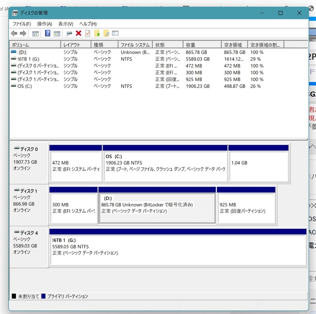Sort by the レイアウト column header
Viewport: 316px width, 314px height.
(76, 45)
